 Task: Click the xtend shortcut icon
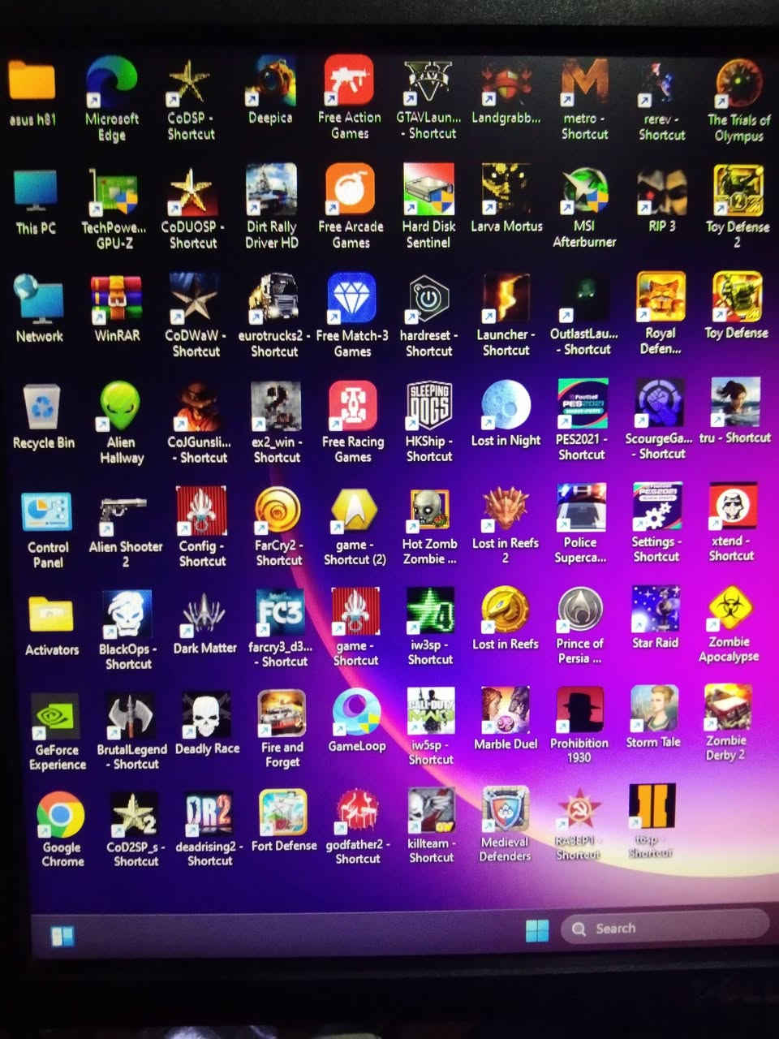click(x=732, y=507)
